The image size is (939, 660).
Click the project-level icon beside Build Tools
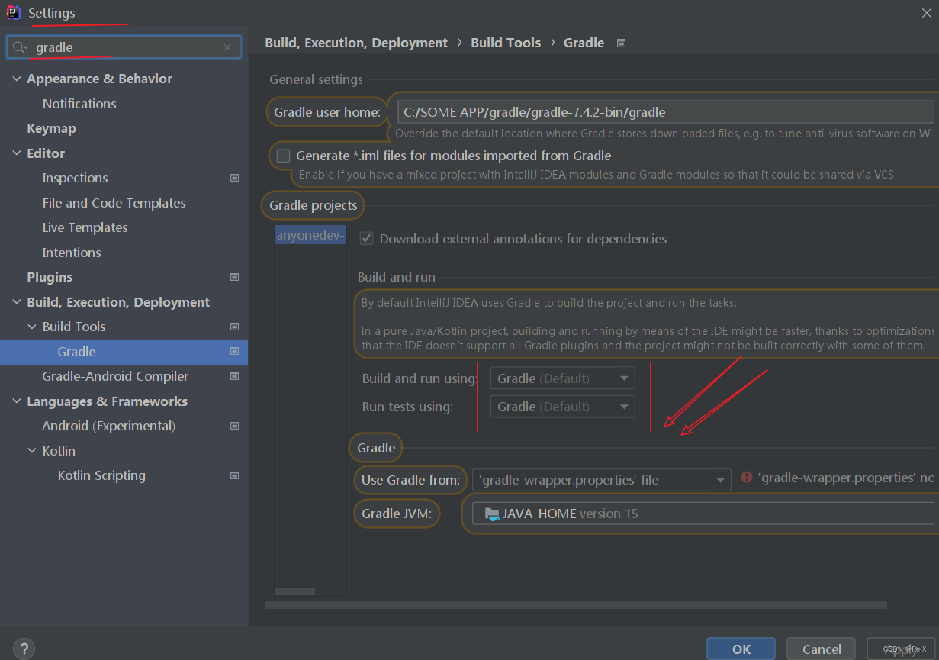pos(234,327)
